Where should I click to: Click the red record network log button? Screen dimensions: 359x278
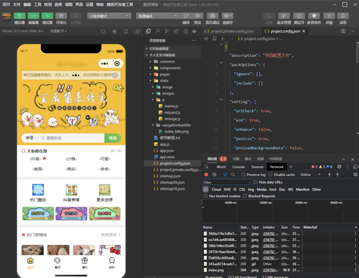coord(206,175)
